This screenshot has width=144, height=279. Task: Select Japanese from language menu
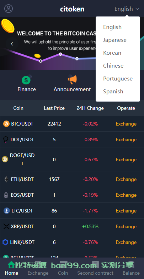(x=115, y=40)
